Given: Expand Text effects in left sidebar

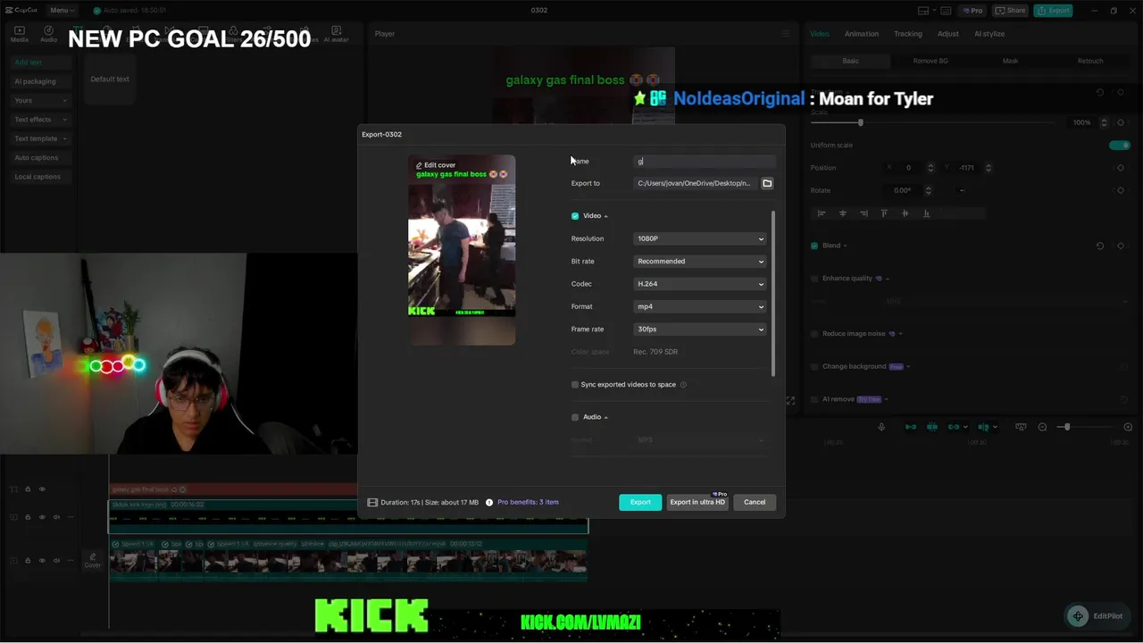Looking at the screenshot, I should [41, 120].
